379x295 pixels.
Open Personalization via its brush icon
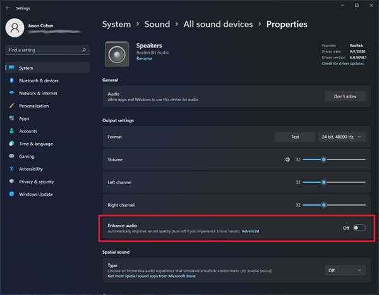(x=11, y=106)
